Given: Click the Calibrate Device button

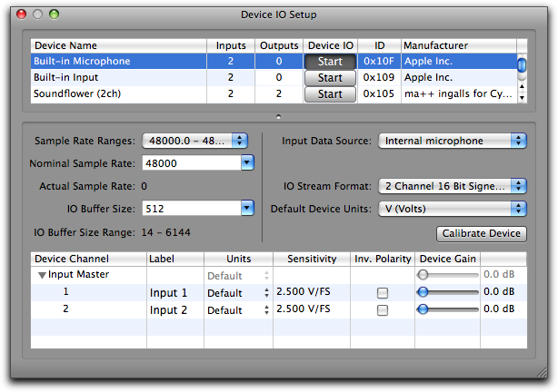Looking at the screenshot, I should click(x=481, y=234).
